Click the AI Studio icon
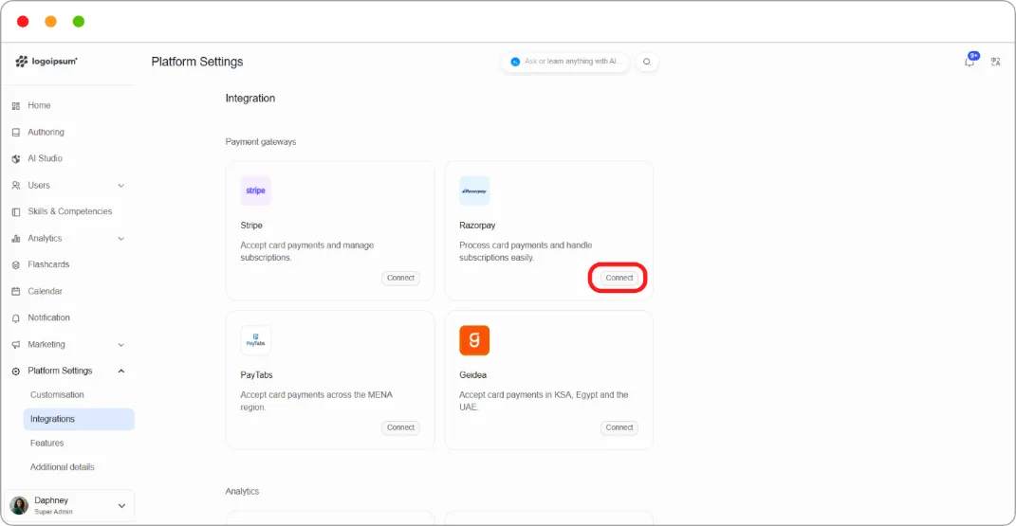 point(16,159)
